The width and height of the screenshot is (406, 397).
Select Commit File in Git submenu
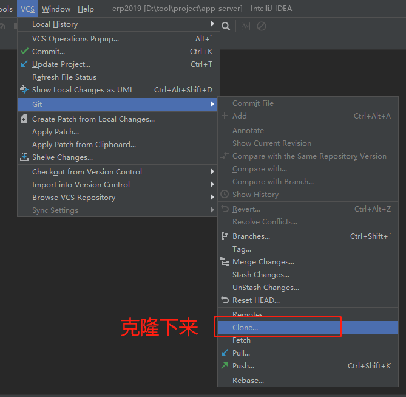(x=308, y=103)
